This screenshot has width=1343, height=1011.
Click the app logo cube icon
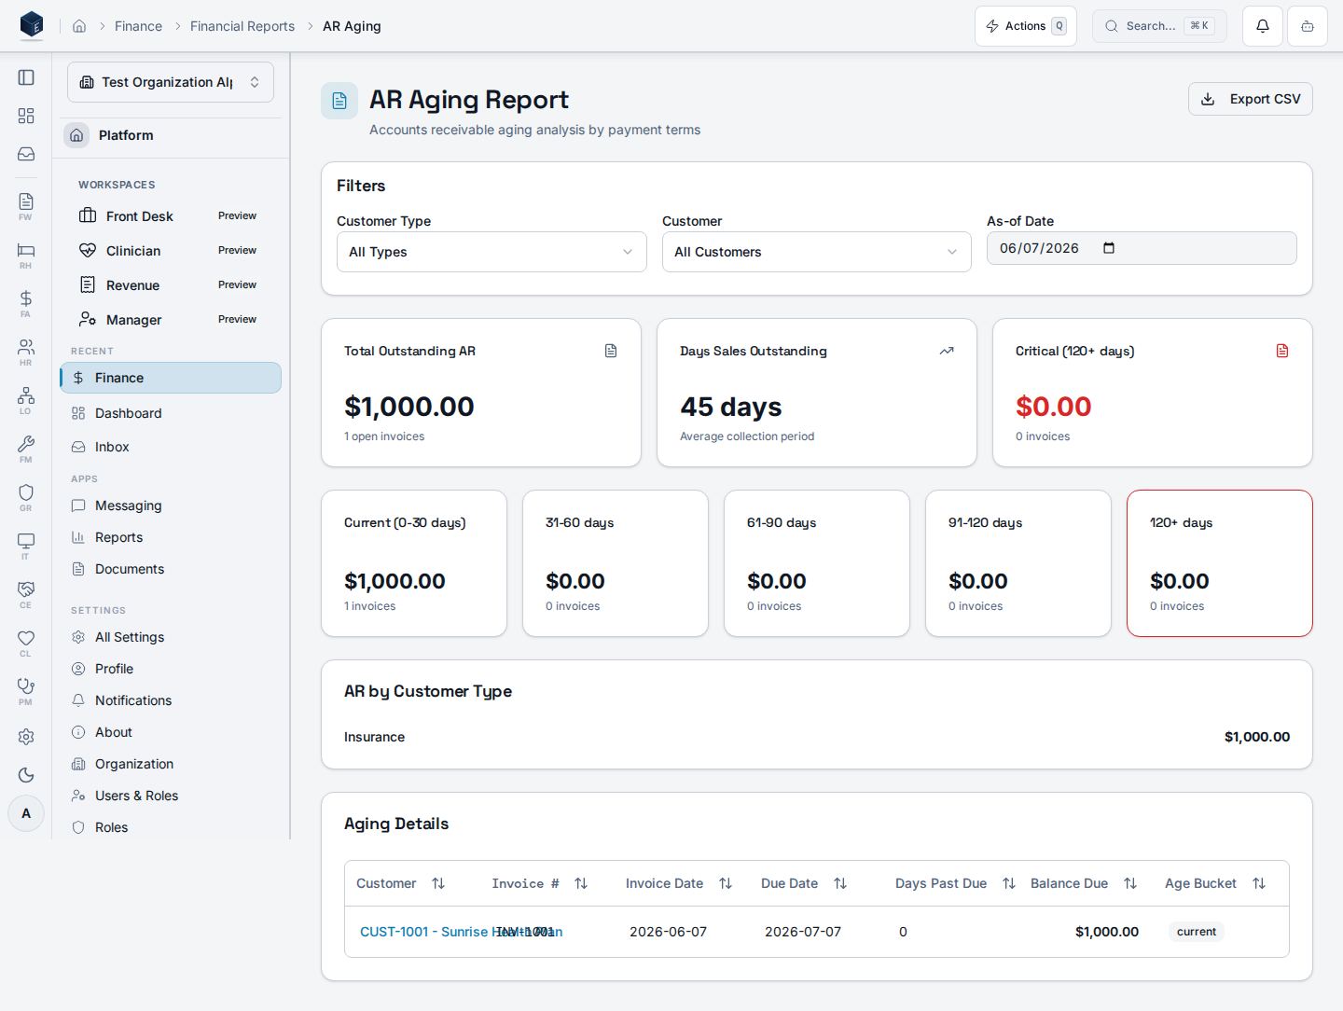[x=32, y=25]
